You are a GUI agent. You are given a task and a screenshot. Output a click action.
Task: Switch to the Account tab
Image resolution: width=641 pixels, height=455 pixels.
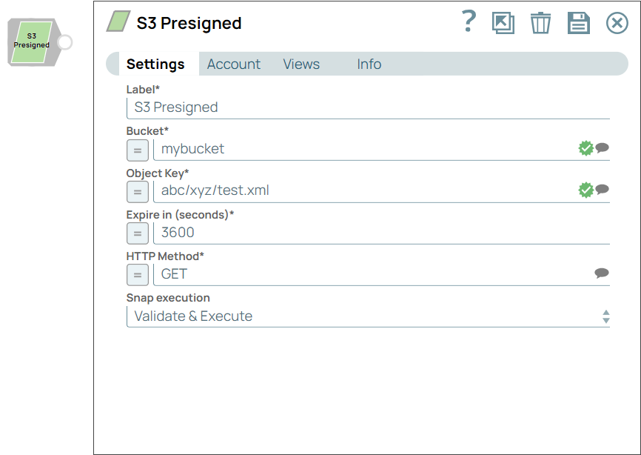tap(233, 64)
